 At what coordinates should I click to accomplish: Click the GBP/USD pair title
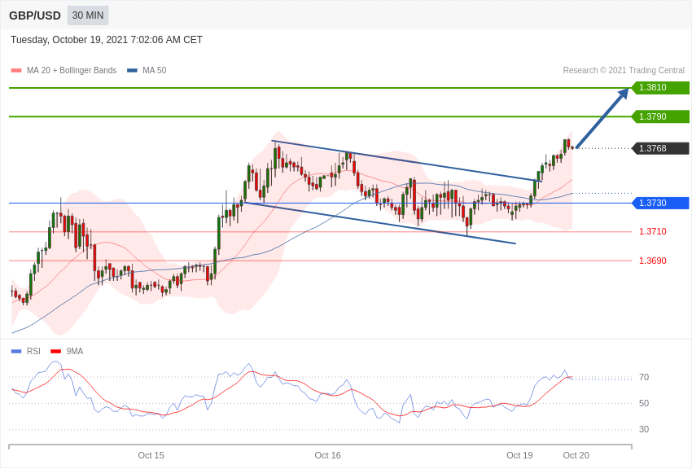35,16
